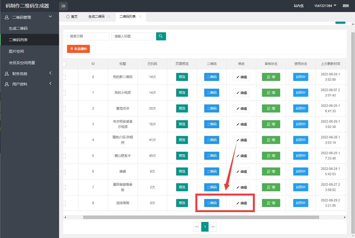This screenshot has width=355, height=238.
Task: Open 站内信 in the top bar
Action: coord(299,6)
